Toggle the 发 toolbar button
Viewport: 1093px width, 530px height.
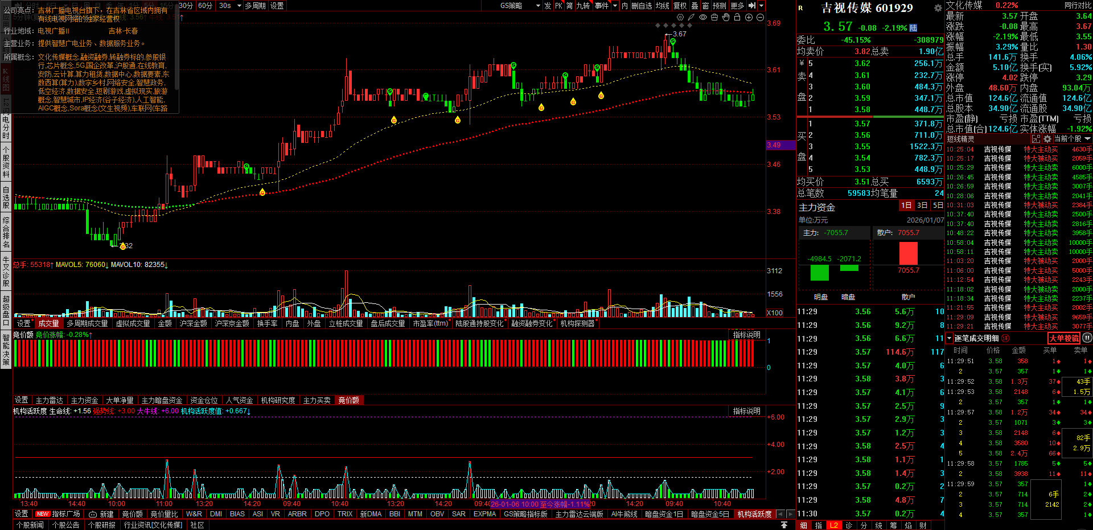point(547,6)
